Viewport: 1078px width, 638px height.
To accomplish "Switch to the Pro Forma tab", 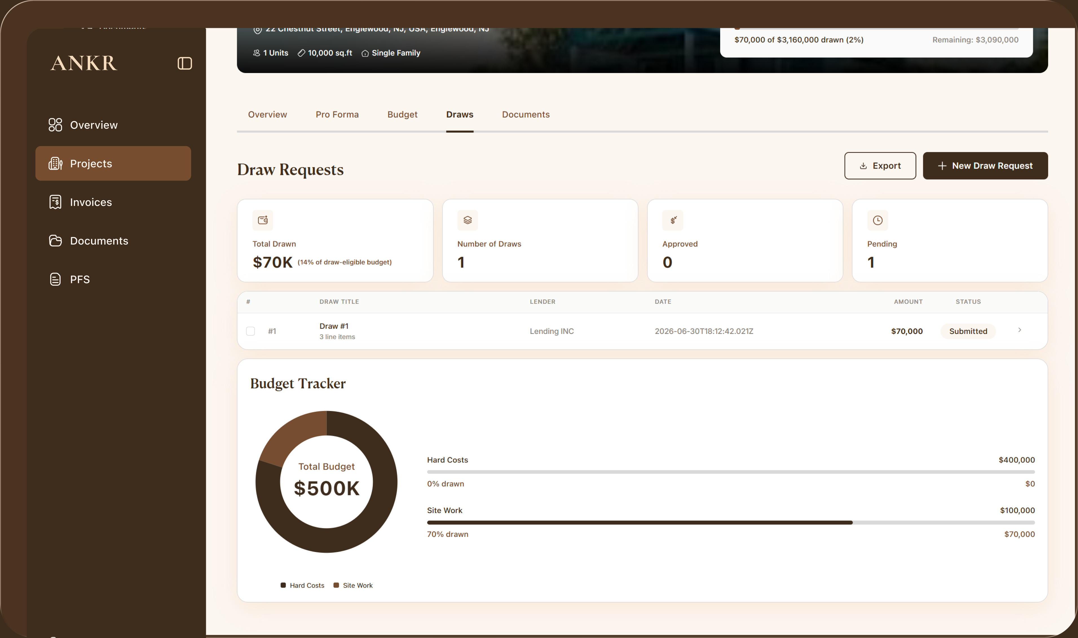I will tap(337, 114).
